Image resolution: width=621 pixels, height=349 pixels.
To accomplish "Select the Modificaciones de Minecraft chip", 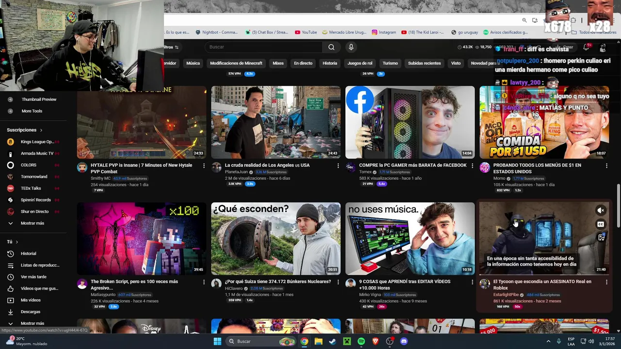I will pyautogui.click(x=236, y=63).
